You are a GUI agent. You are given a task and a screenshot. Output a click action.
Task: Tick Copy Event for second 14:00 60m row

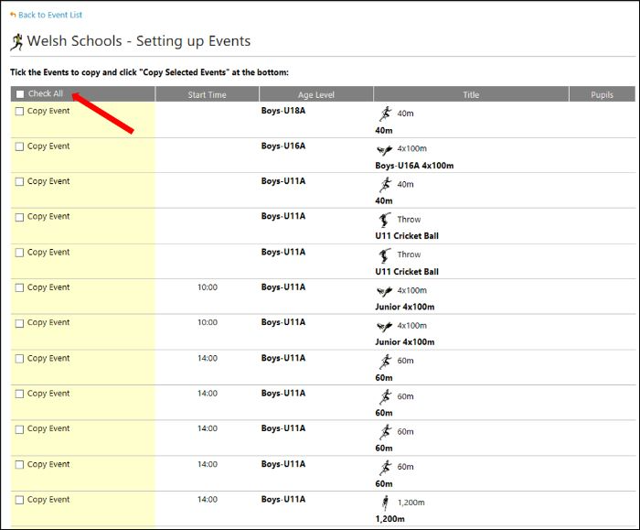[x=19, y=394]
